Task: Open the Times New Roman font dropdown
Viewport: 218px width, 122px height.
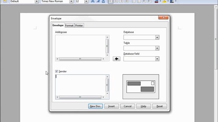Action: tap(71, 1)
